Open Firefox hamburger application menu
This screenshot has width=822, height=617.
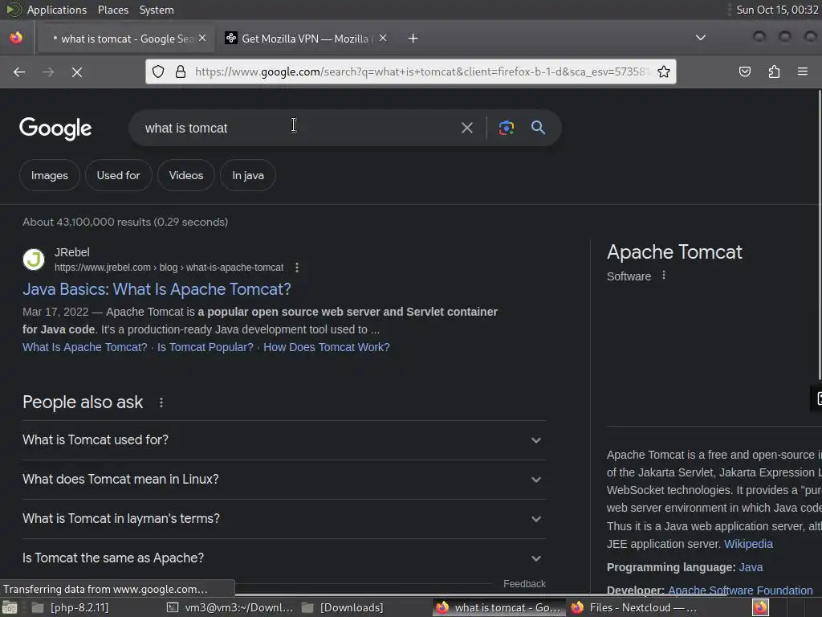tap(803, 72)
